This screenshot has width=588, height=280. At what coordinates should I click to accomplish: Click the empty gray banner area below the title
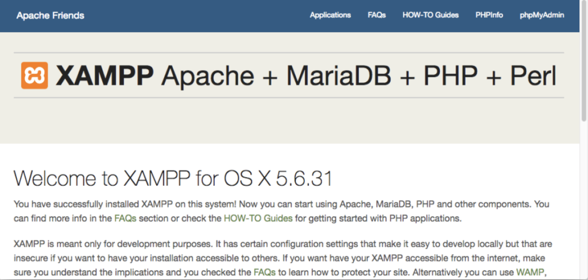coord(287,124)
